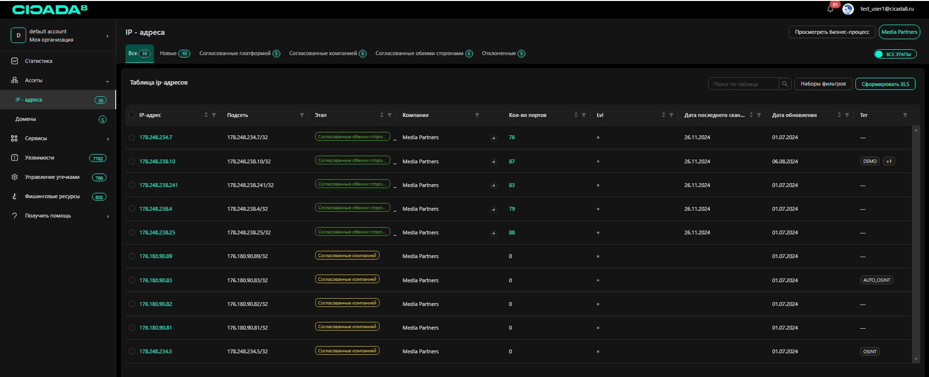The height and width of the screenshot is (377, 929).
Task: Filter the Подсеть column
Action: point(302,115)
